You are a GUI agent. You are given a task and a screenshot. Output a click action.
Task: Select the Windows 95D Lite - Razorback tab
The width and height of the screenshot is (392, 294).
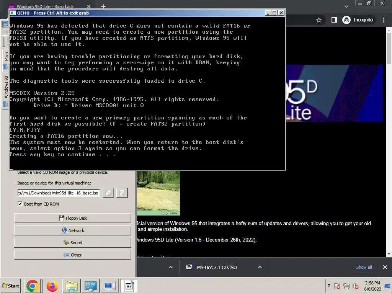45,6
